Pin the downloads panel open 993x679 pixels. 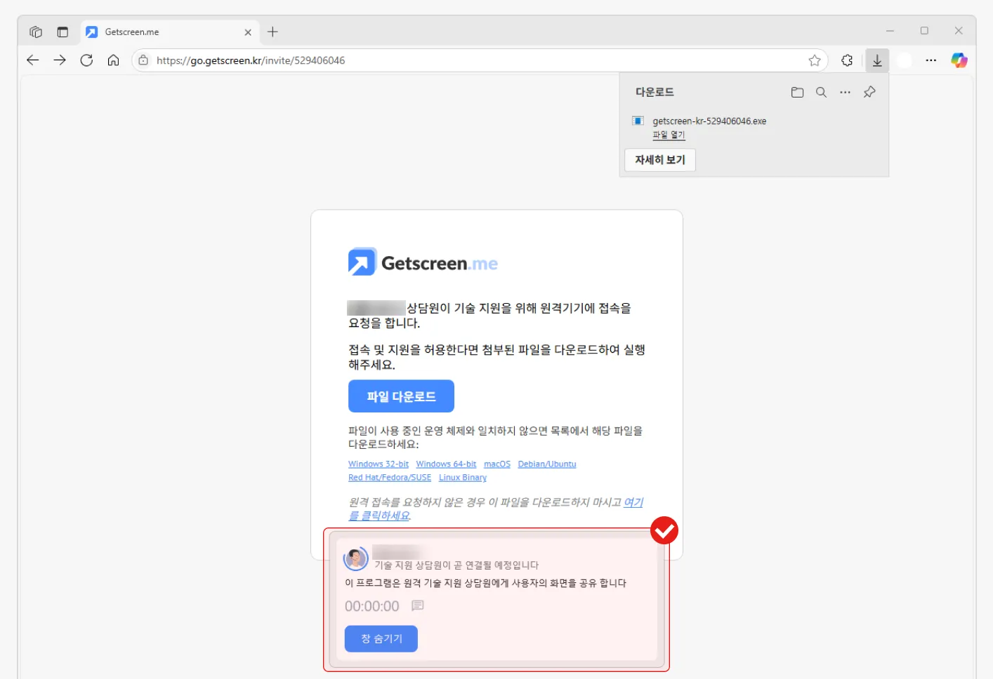coord(869,91)
